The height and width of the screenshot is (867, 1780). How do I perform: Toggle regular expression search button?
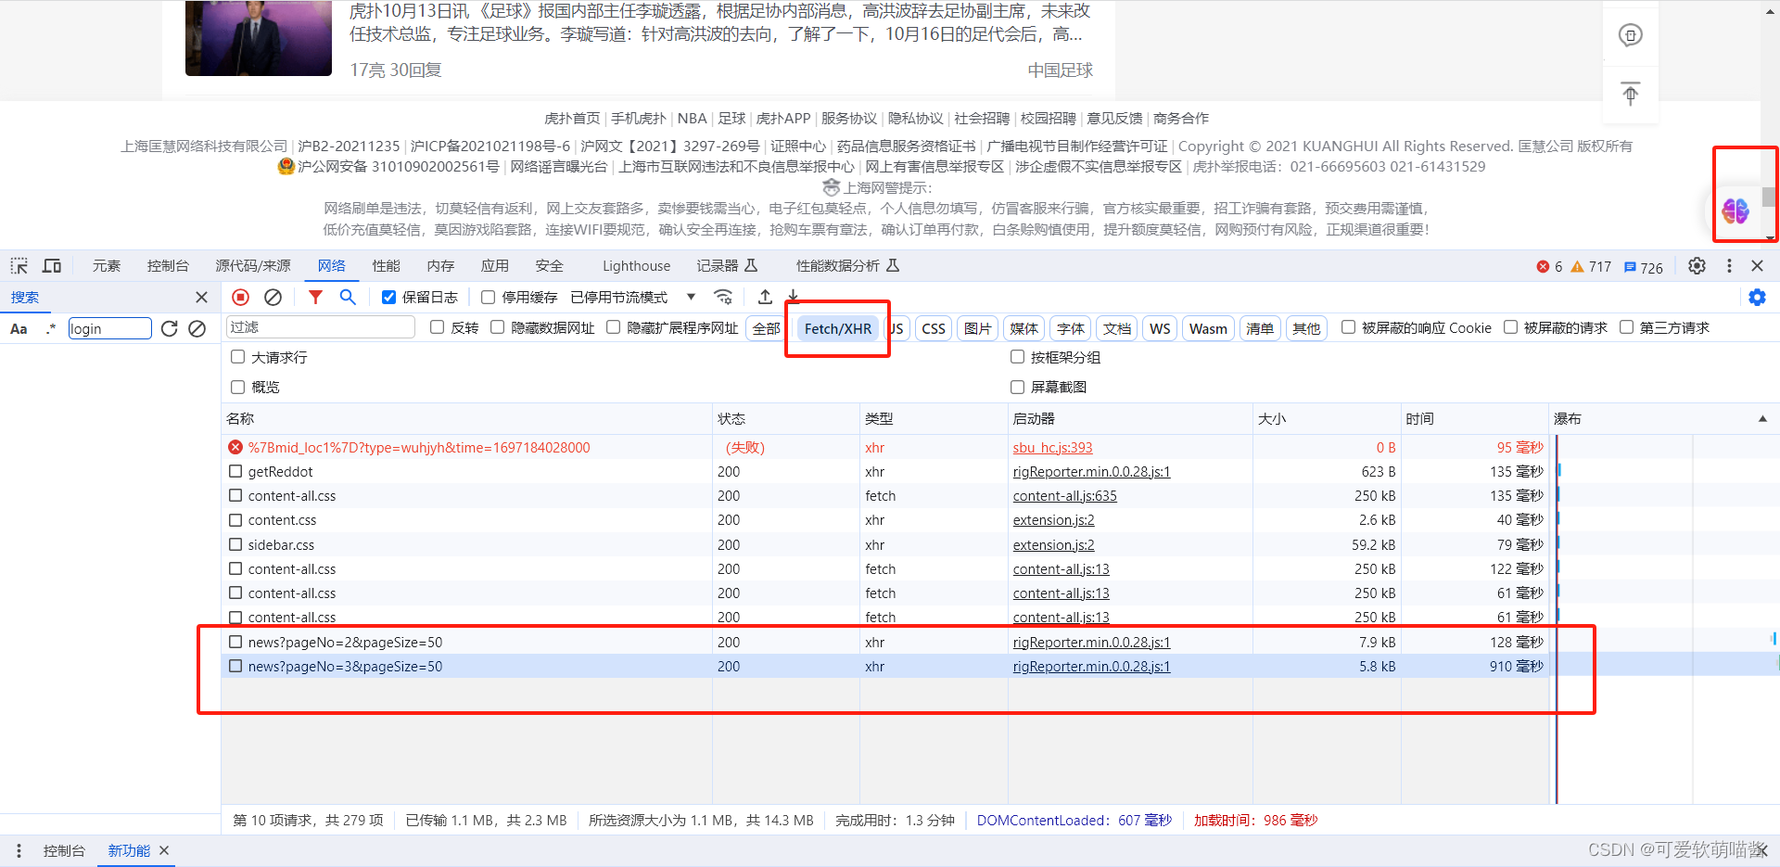(x=50, y=329)
